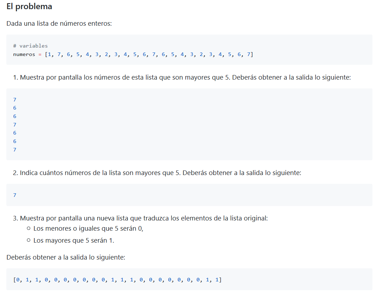Click the standalone 7 under question 2
The width and height of the screenshot is (377, 293).
[x=14, y=195]
